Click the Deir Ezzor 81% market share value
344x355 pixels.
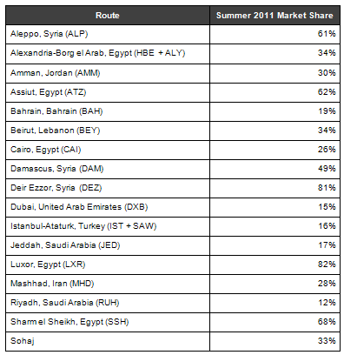click(327, 188)
